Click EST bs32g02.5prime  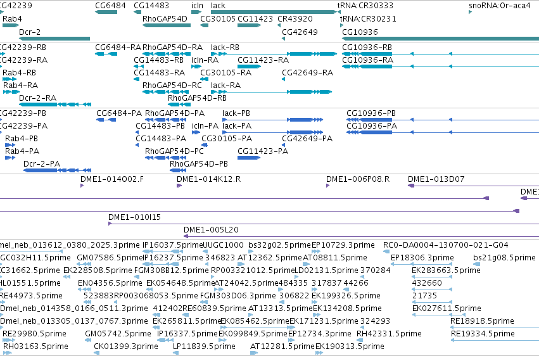[251, 251]
